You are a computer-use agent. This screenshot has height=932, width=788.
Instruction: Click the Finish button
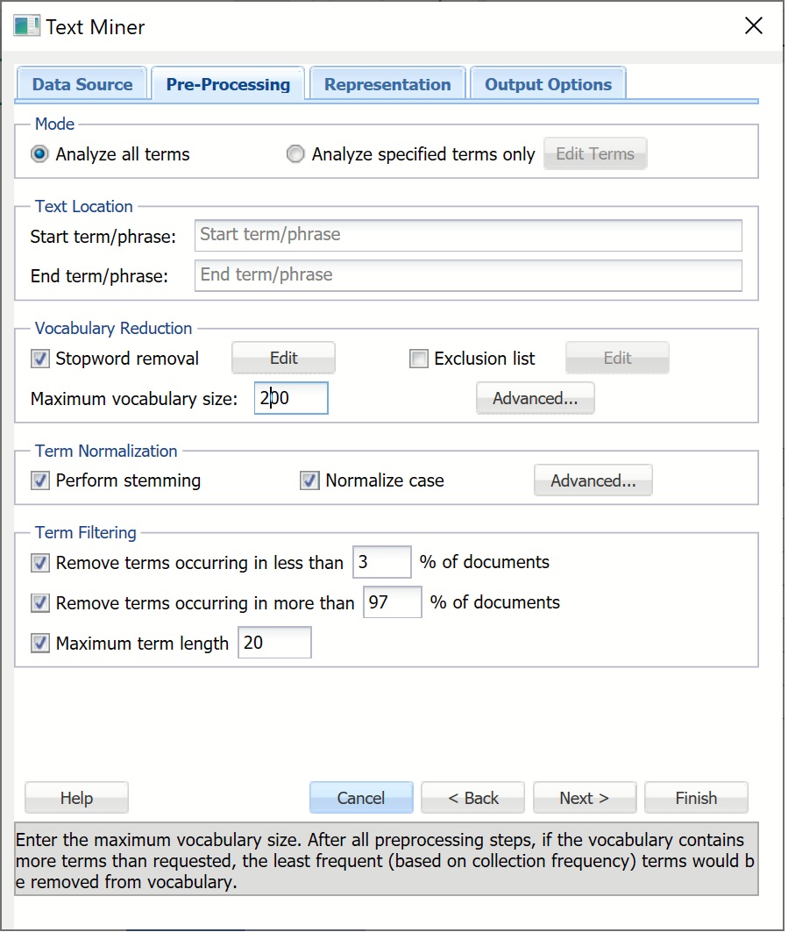tap(696, 798)
